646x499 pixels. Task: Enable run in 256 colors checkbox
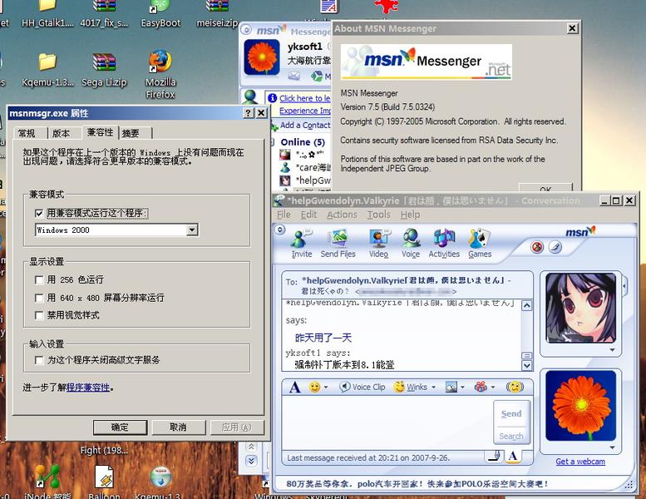(x=39, y=279)
